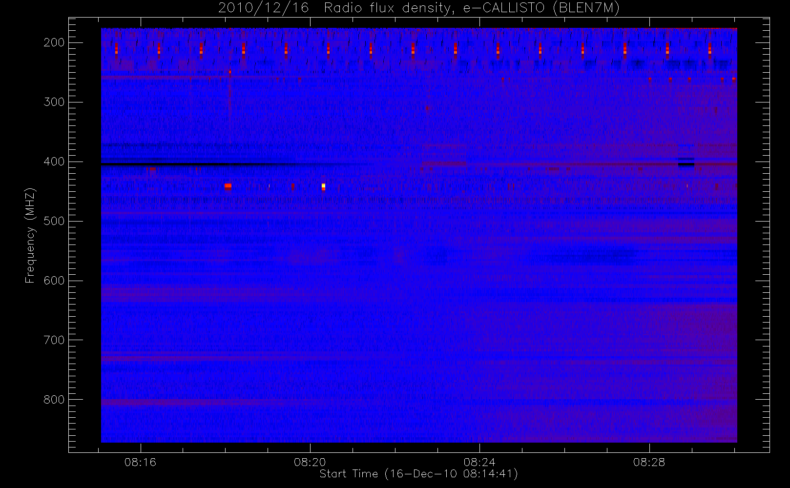Image resolution: width=790 pixels, height=488 pixels.
Task: Click the plot title 'Radio flux density, e-CALLISTO (BLEN7M)'
Action: coord(472,8)
